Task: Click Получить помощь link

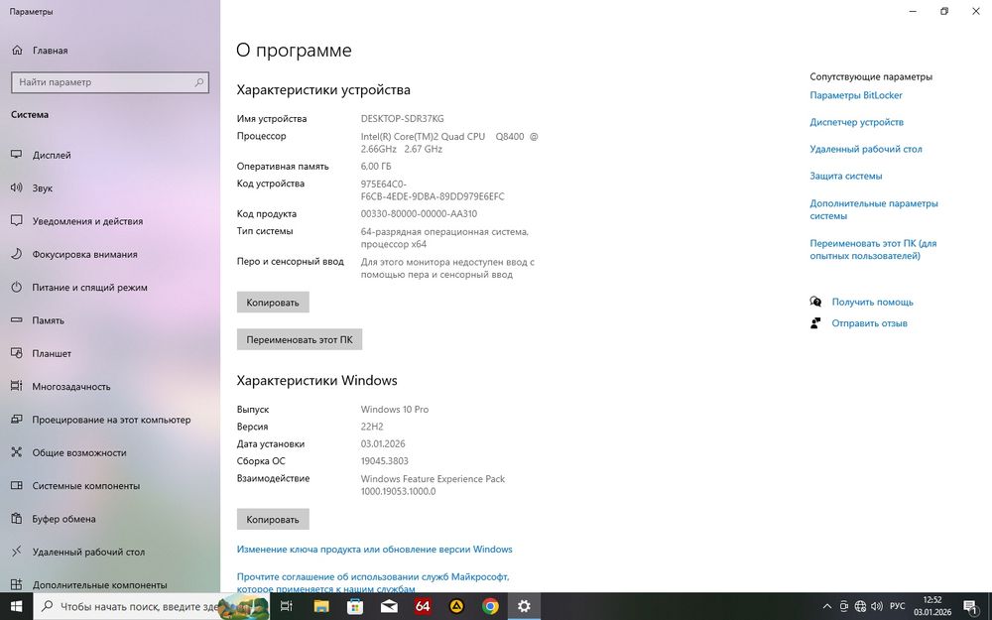Action: (872, 303)
